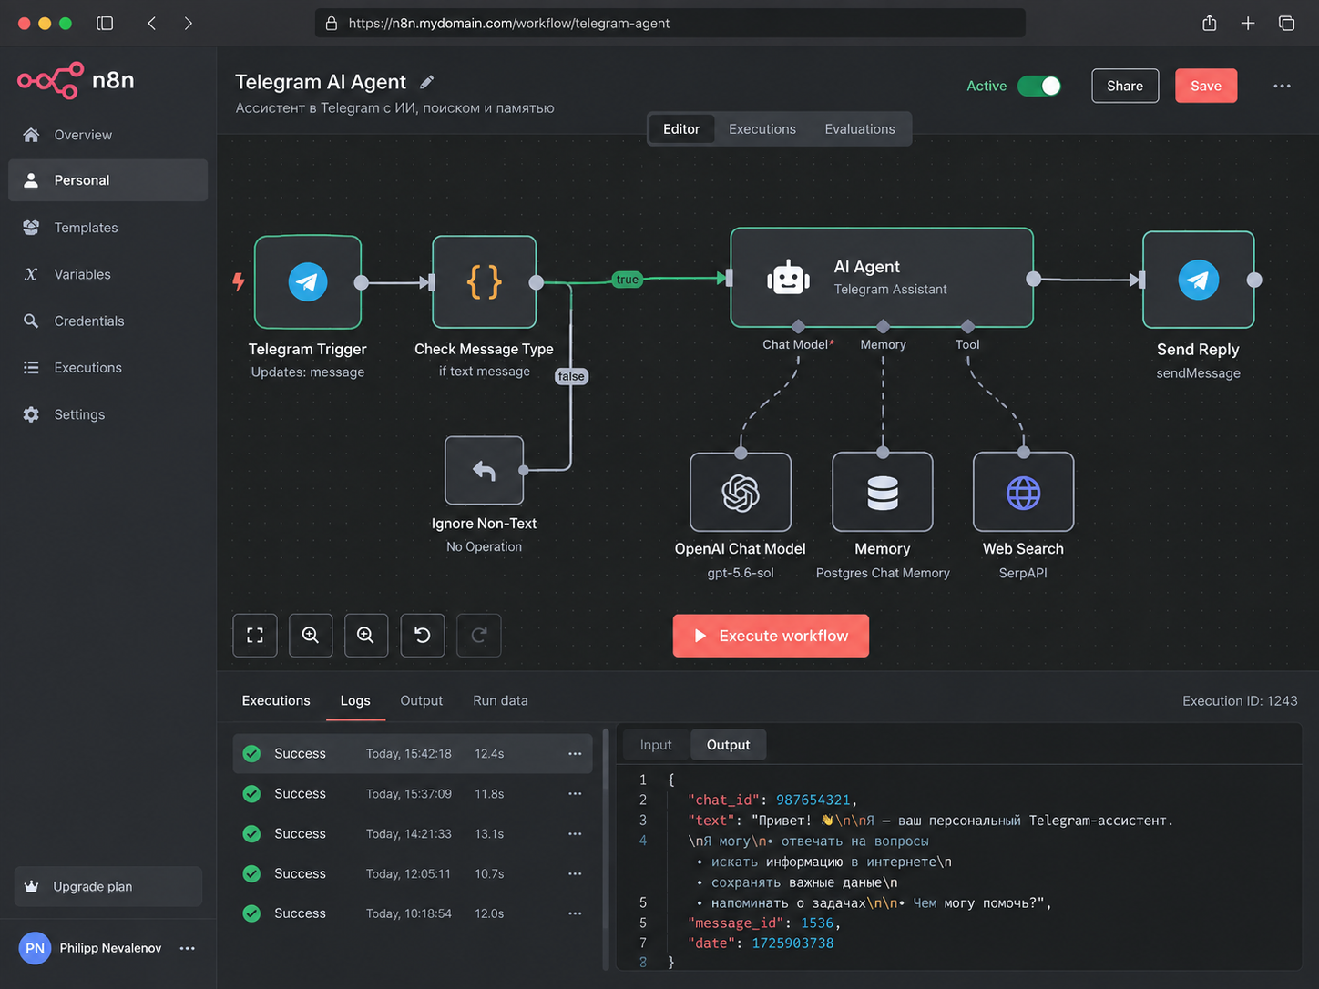Screen dimensions: 1319x989
Task: Open Philipp Nevalenov user menu dots
Action: (x=188, y=948)
